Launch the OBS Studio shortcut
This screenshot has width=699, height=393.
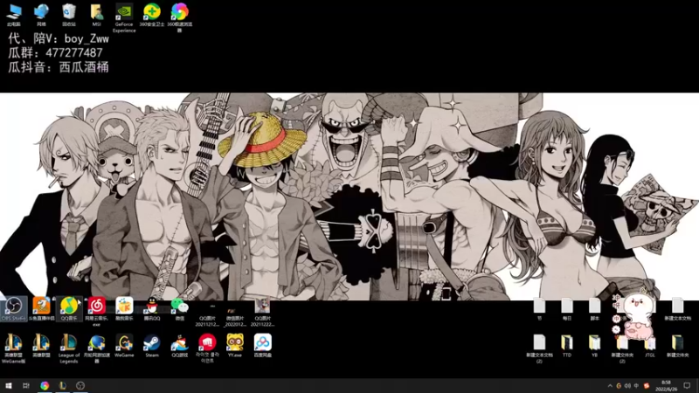14,309
